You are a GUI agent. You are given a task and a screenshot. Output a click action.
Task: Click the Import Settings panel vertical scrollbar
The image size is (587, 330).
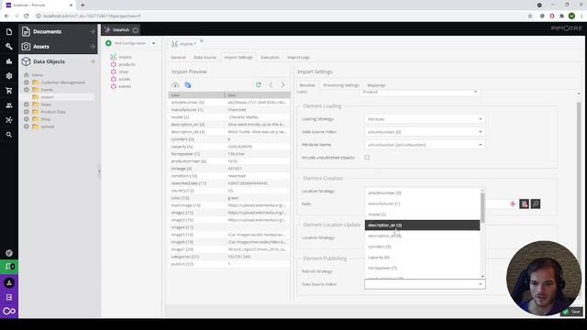[x=579, y=194]
